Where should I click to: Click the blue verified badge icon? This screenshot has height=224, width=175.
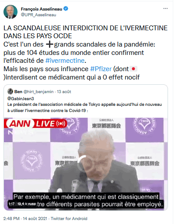click(x=66, y=9)
